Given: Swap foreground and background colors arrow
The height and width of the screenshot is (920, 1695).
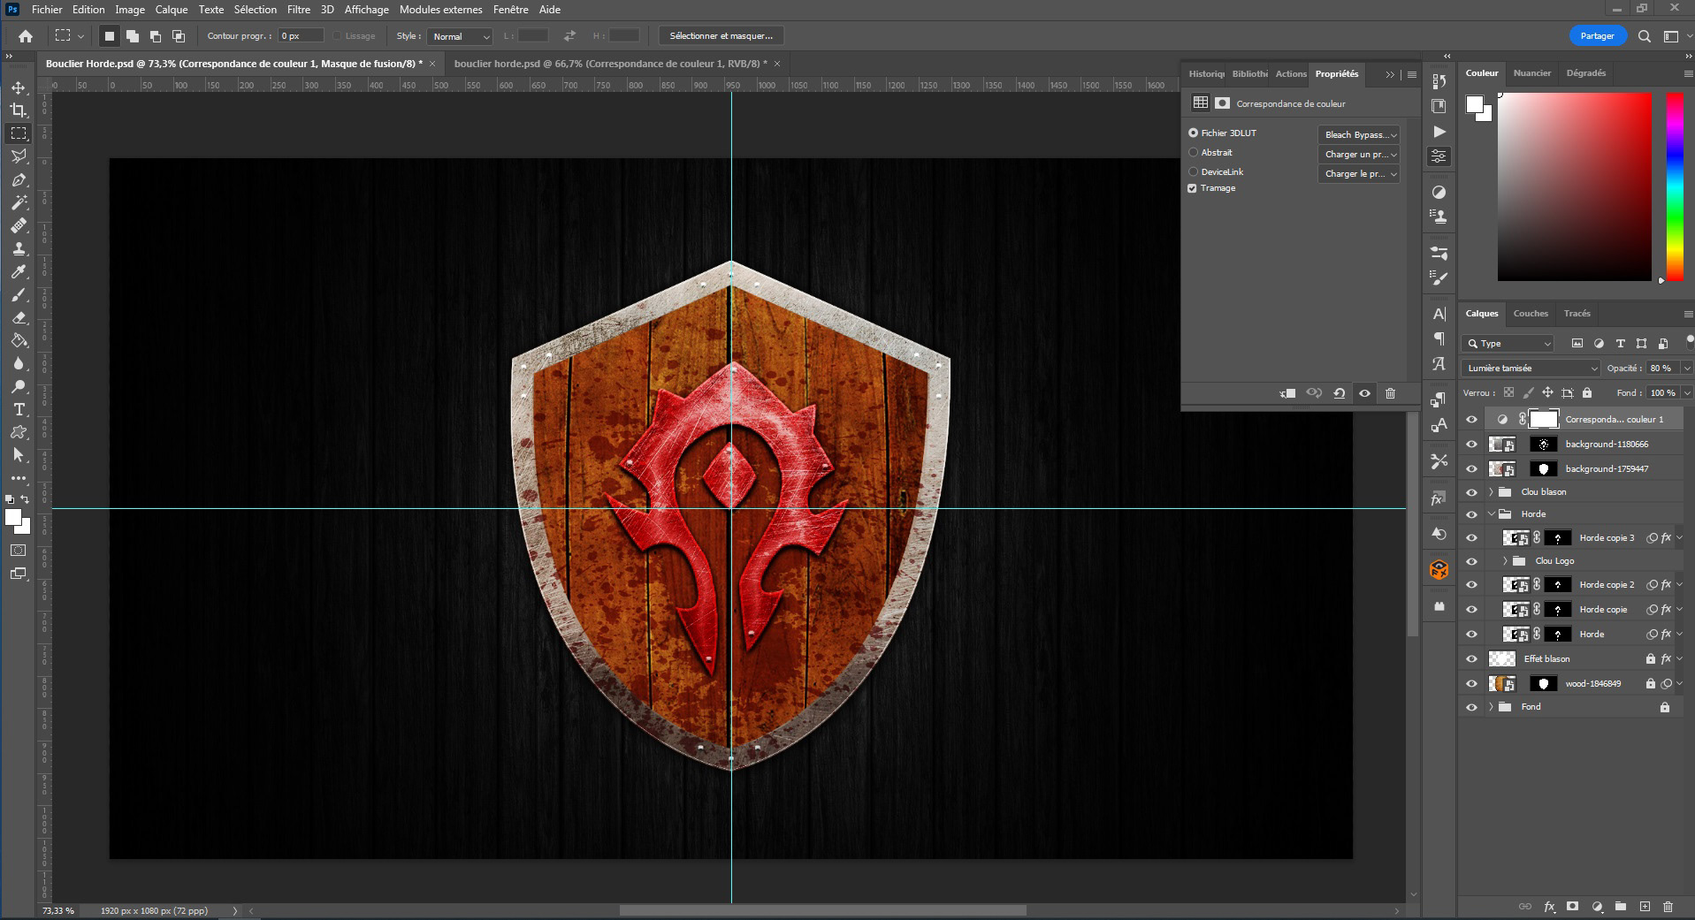Looking at the screenshot, I should (25, 499).
